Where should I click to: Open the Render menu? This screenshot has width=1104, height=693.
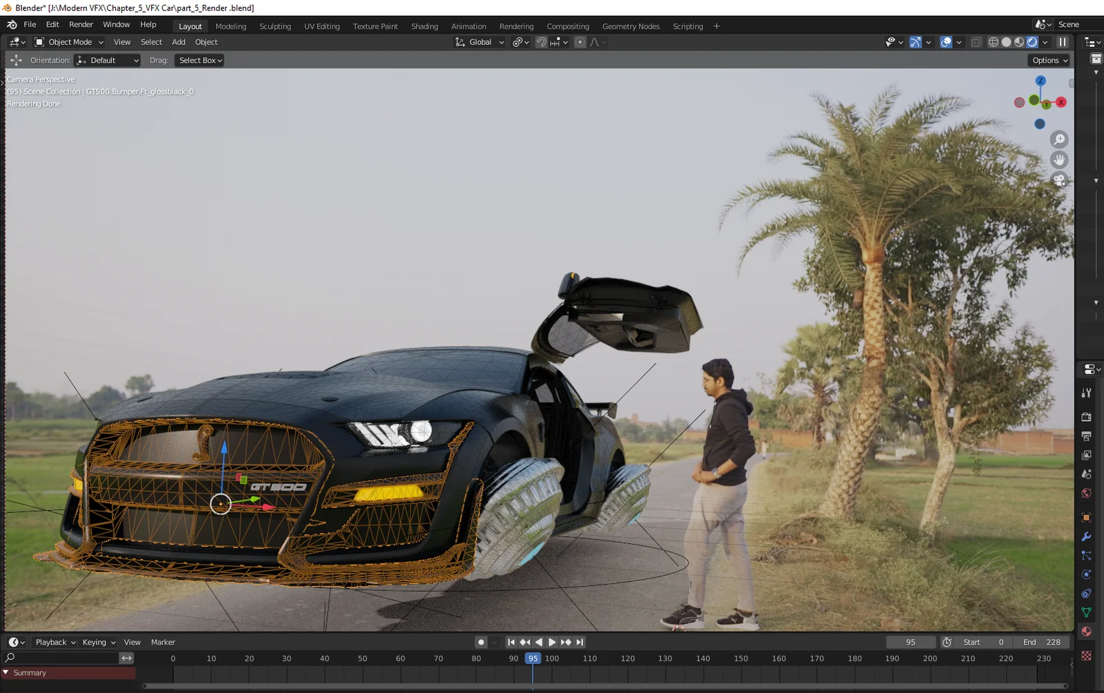coord(81,24)
